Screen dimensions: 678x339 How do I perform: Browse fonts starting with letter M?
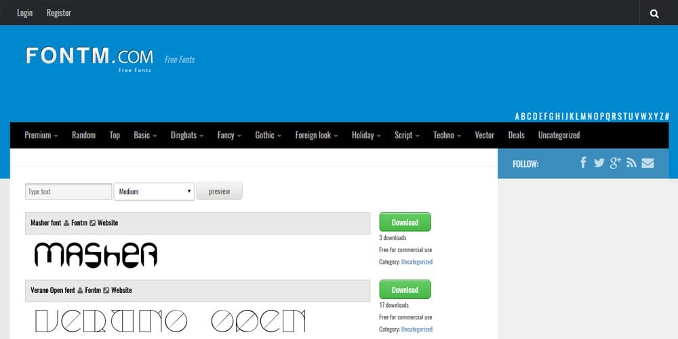[x=583, y=117]
